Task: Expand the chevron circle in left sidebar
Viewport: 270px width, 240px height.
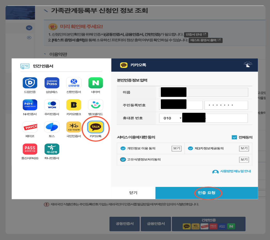Action: pyautogui.click(x=29, y=28)
